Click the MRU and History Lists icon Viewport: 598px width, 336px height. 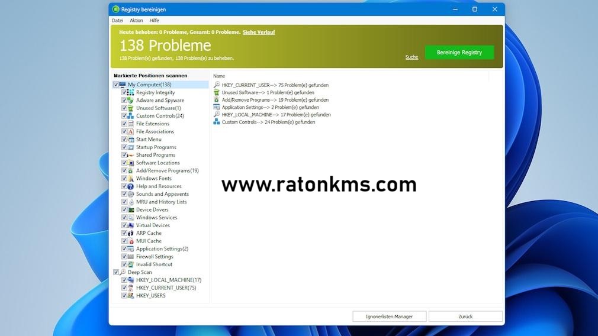[130, 202]
